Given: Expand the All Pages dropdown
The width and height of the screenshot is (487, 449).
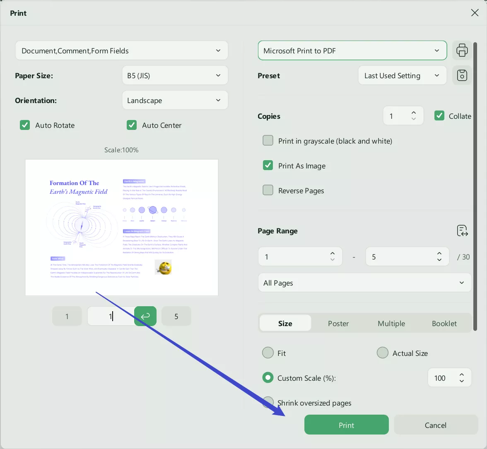Looking at the screenshot, I should (x=364, y=282).
